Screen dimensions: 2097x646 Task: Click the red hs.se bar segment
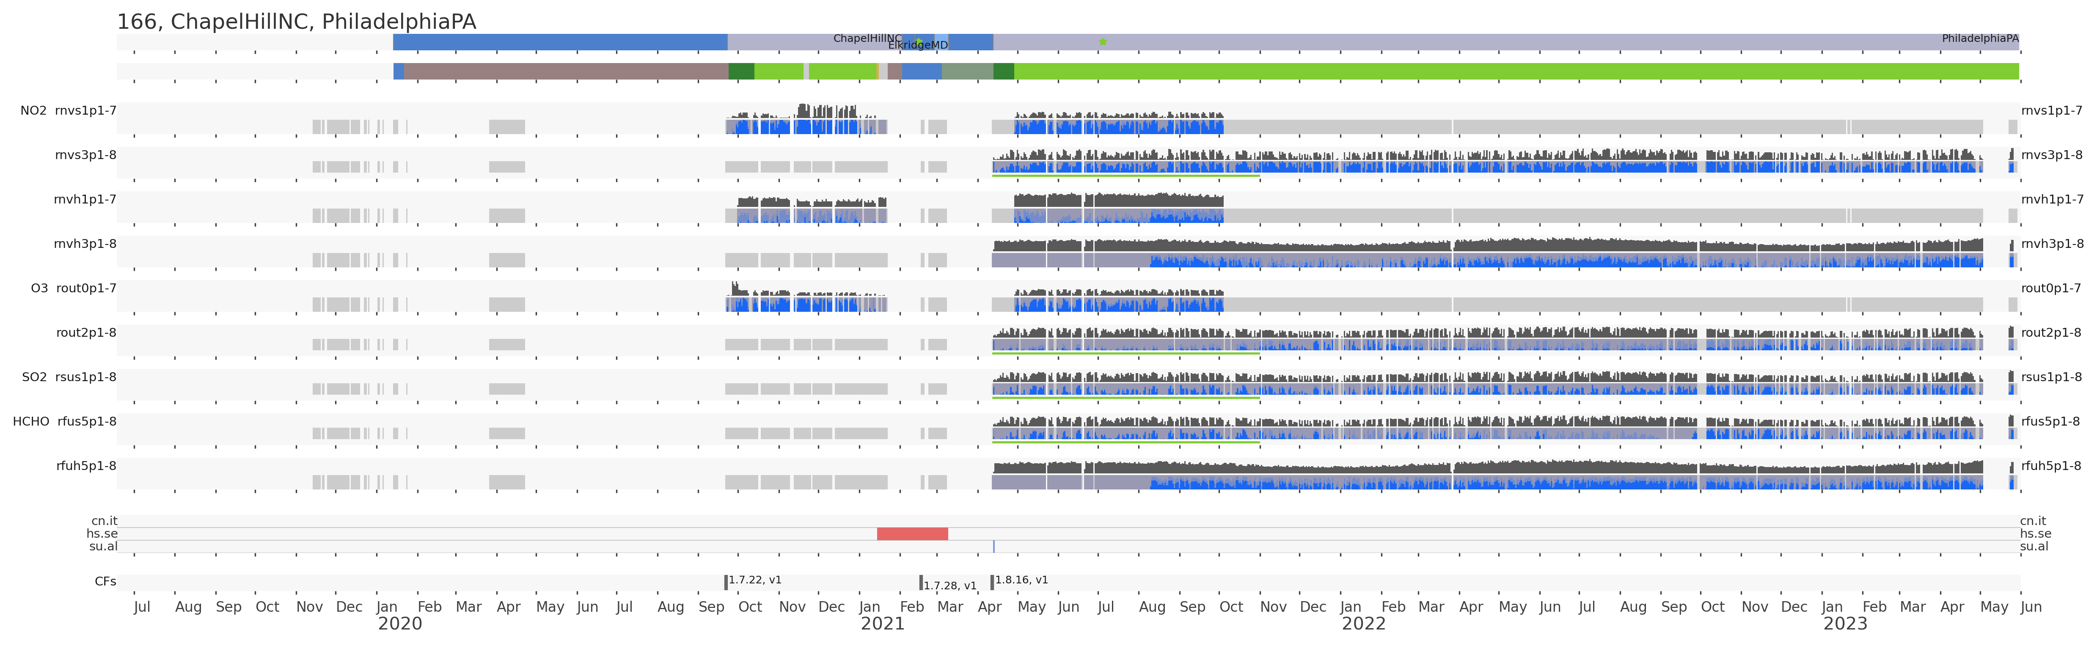pyautogui.click(x=912, y=534)
